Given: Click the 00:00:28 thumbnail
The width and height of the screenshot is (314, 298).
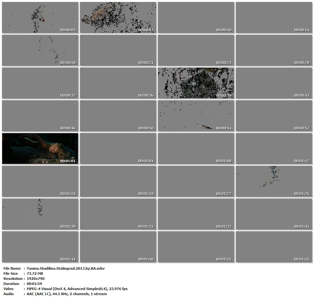Looking at the screenshot, I should pos(274,50).
